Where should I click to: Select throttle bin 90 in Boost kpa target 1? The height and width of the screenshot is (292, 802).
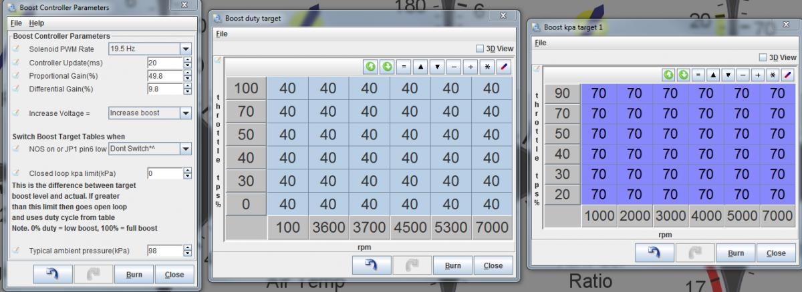pos(563,94)
